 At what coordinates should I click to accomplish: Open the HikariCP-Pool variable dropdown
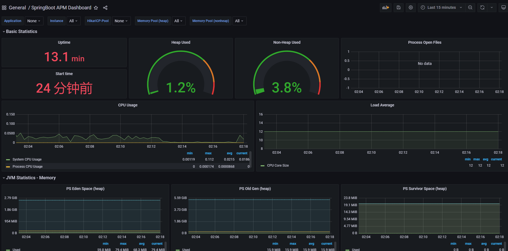pos(121,21)
